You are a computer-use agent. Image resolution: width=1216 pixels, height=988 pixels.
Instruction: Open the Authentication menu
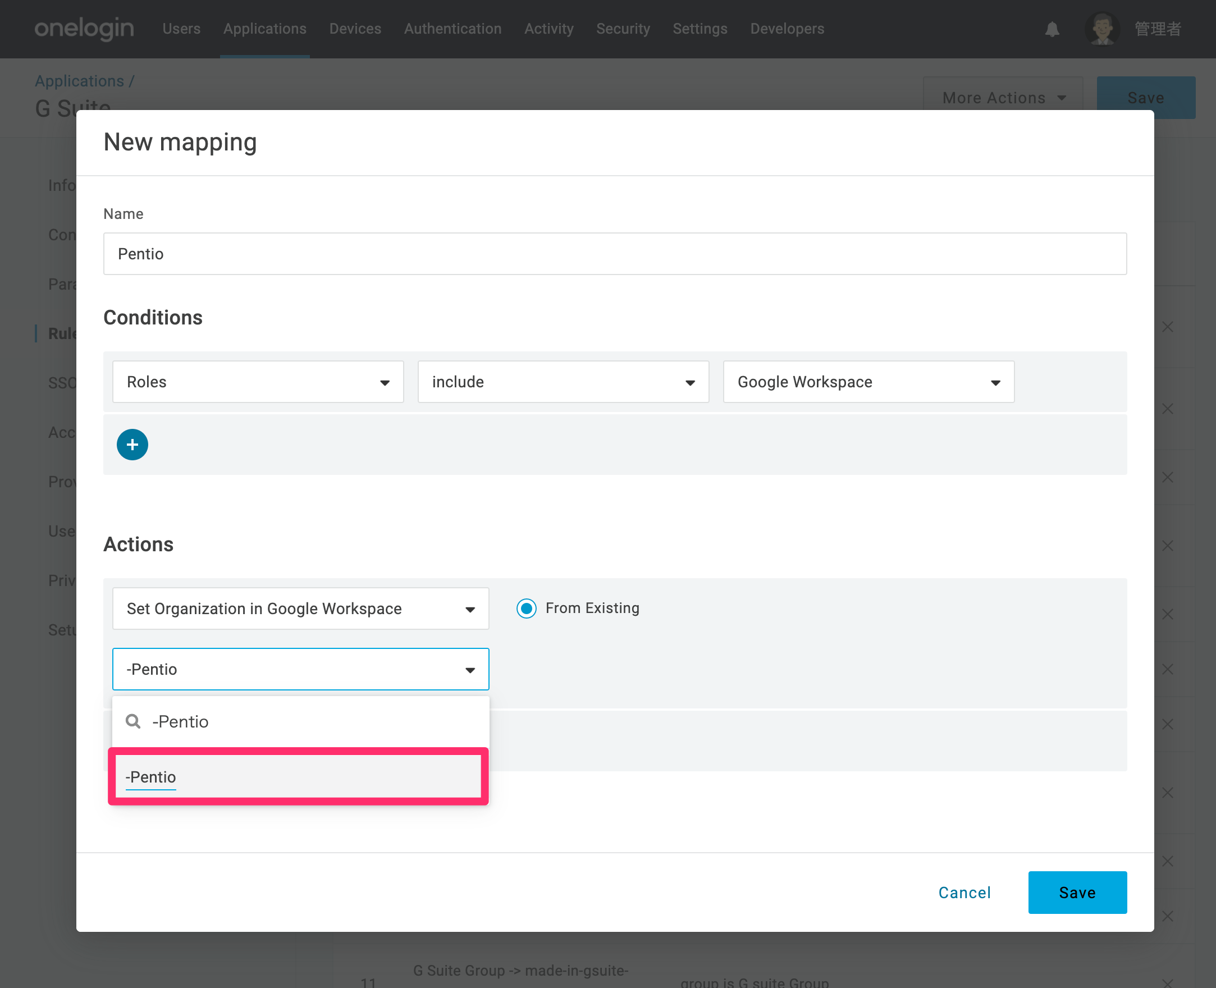[x=453, y=29]
